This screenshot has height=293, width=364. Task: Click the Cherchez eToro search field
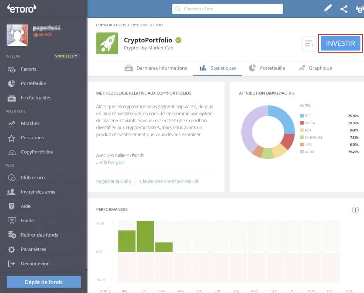pos(227,9)
